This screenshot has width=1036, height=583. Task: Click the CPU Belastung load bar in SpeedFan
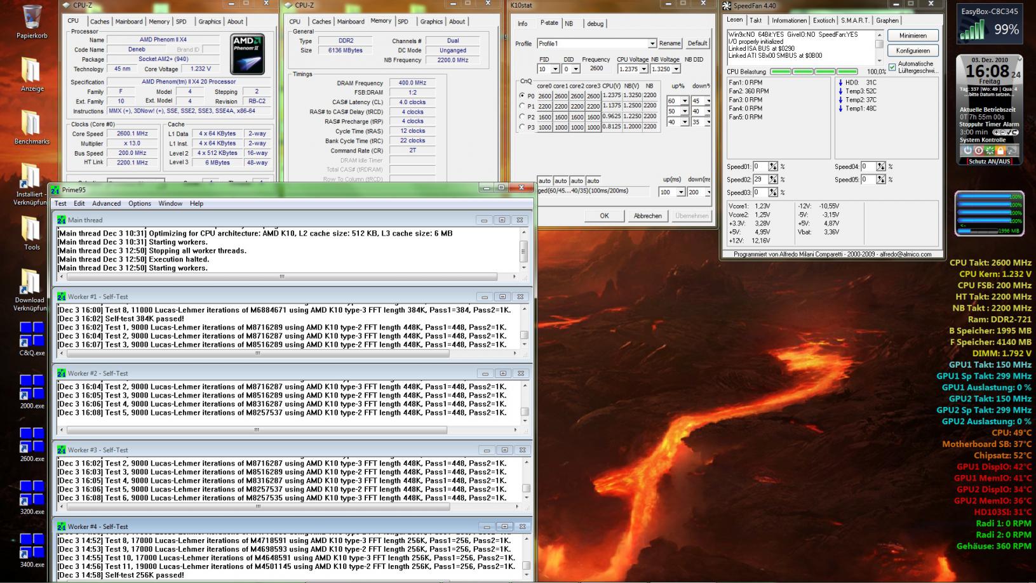[x=814, y=72]
